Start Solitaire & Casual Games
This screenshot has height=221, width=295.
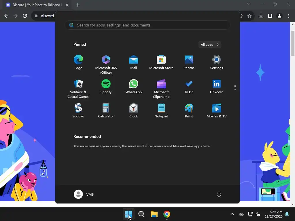pyautogui.click(x=78, y=89)
